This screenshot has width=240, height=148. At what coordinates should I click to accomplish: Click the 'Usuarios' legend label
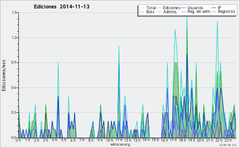(x=195, y=8)
